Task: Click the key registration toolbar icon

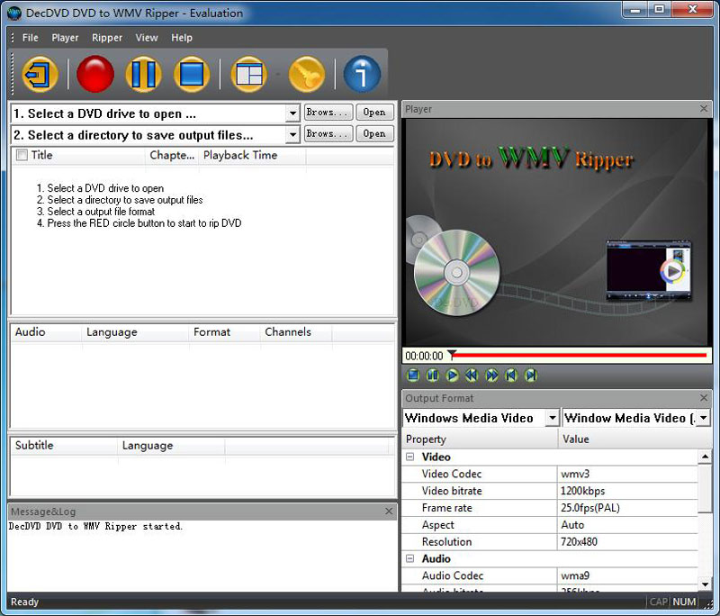Action: 307,74
